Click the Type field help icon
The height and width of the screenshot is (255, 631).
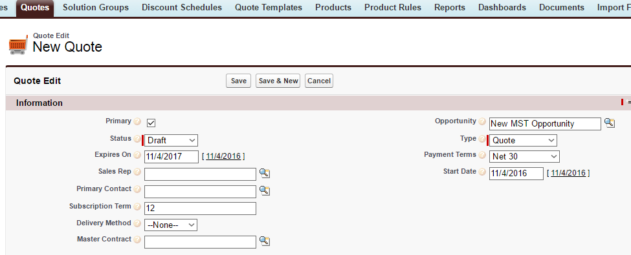click(482, 139)
